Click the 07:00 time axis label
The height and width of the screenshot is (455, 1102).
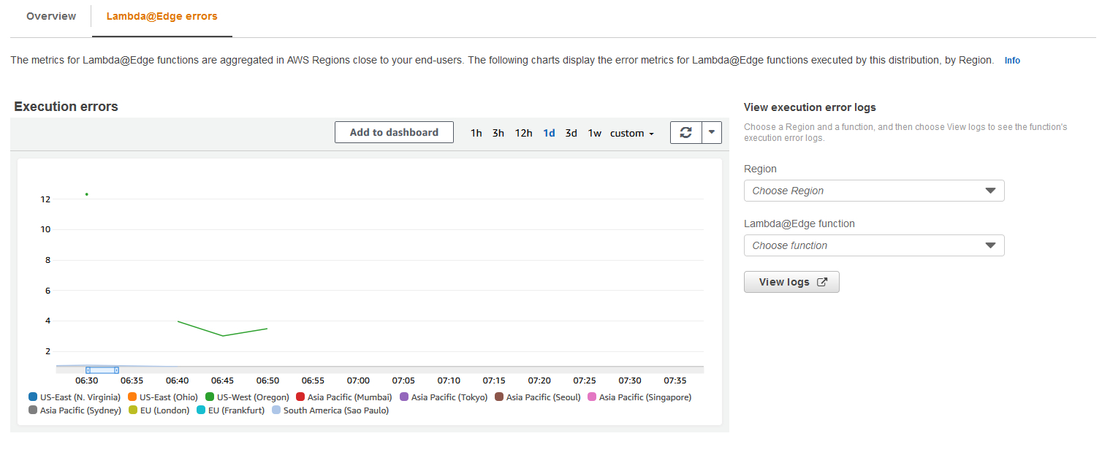point(358,381)
